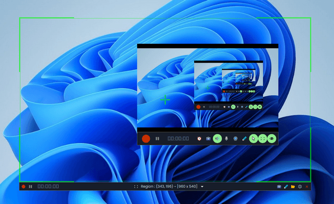The height and width of the screenshot is (204, 334).
Task: Toggle microphone recording
Action: click(226, 138)
